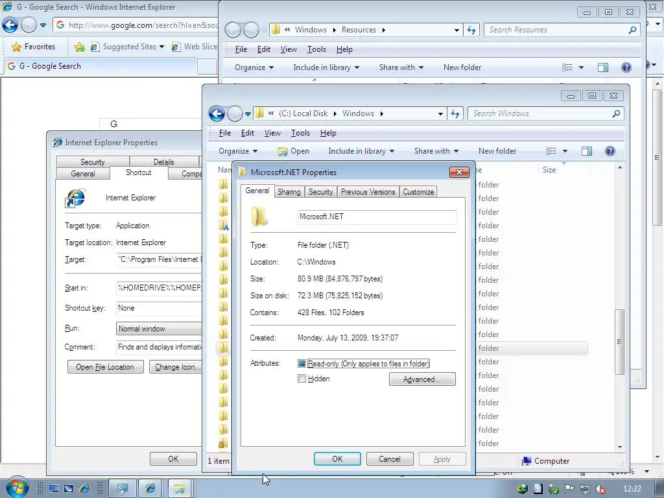Click the network tray icon

pos(585,489)
